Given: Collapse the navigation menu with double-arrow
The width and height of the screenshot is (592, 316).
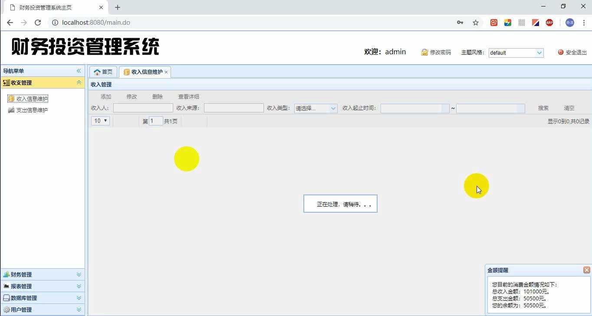Looking at the screenshot, I should click(79, 71).
